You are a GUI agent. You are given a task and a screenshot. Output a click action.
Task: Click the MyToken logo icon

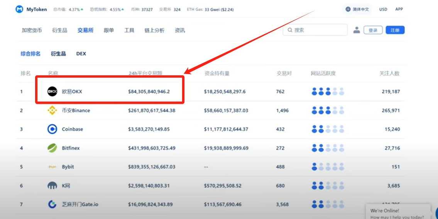[x=19, y=9]
